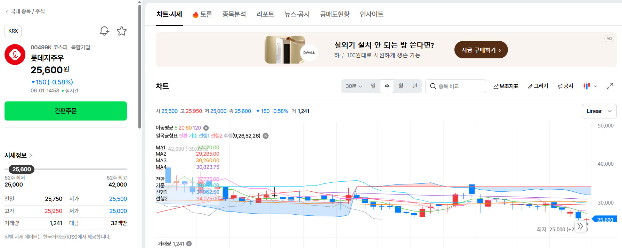Image resolution: width=622 pixels, height=248 pixels.
Task: Open 리포트 tab
Action: click(265, 14)
